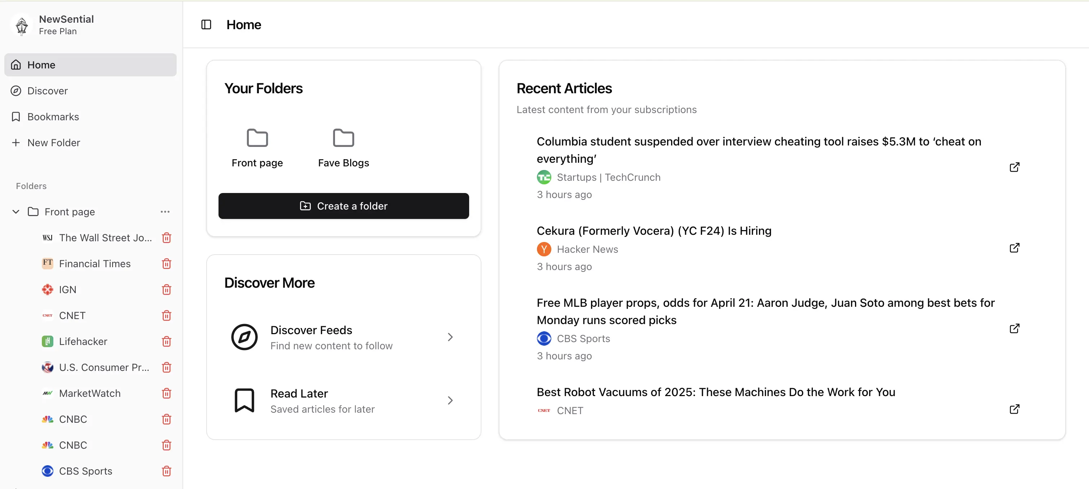Delete U.S. Consumer Pr... feed

[x=167, y=367]
